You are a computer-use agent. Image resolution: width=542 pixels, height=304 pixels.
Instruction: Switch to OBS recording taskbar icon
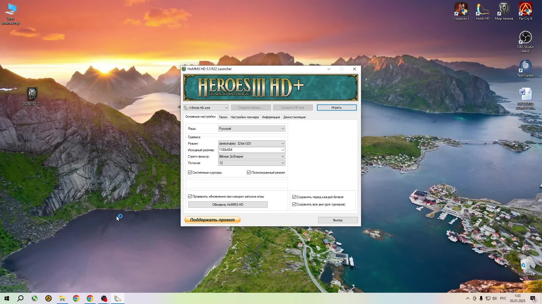click(104, 298)
